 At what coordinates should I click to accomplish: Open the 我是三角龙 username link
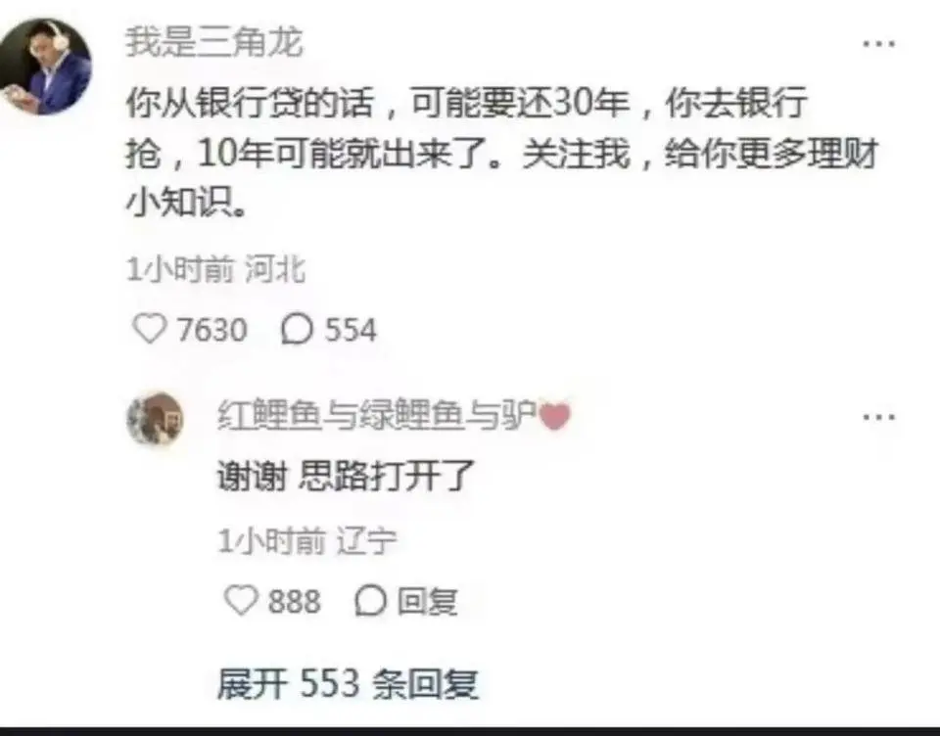tap(214, 42)
